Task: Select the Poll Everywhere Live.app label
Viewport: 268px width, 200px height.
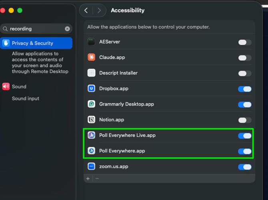Action: 128,135
